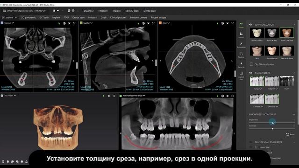Switch to the 3D panoramic tab

[x=28, y=18]
